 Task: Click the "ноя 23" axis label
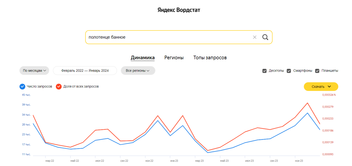click(299, 160)
